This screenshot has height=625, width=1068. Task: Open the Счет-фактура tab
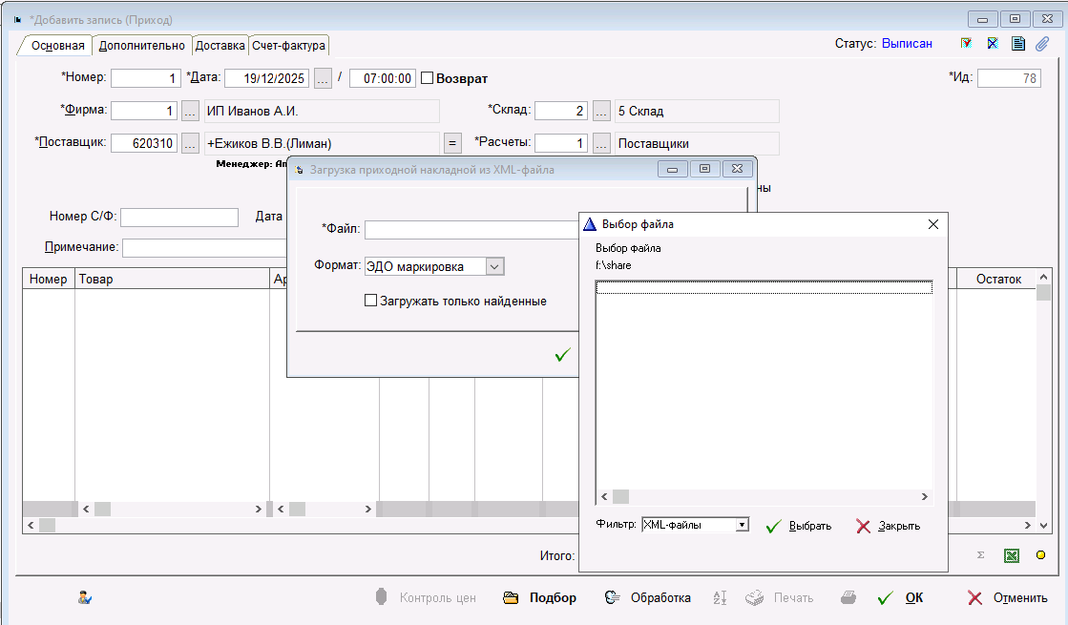click(x=288, y=46)
